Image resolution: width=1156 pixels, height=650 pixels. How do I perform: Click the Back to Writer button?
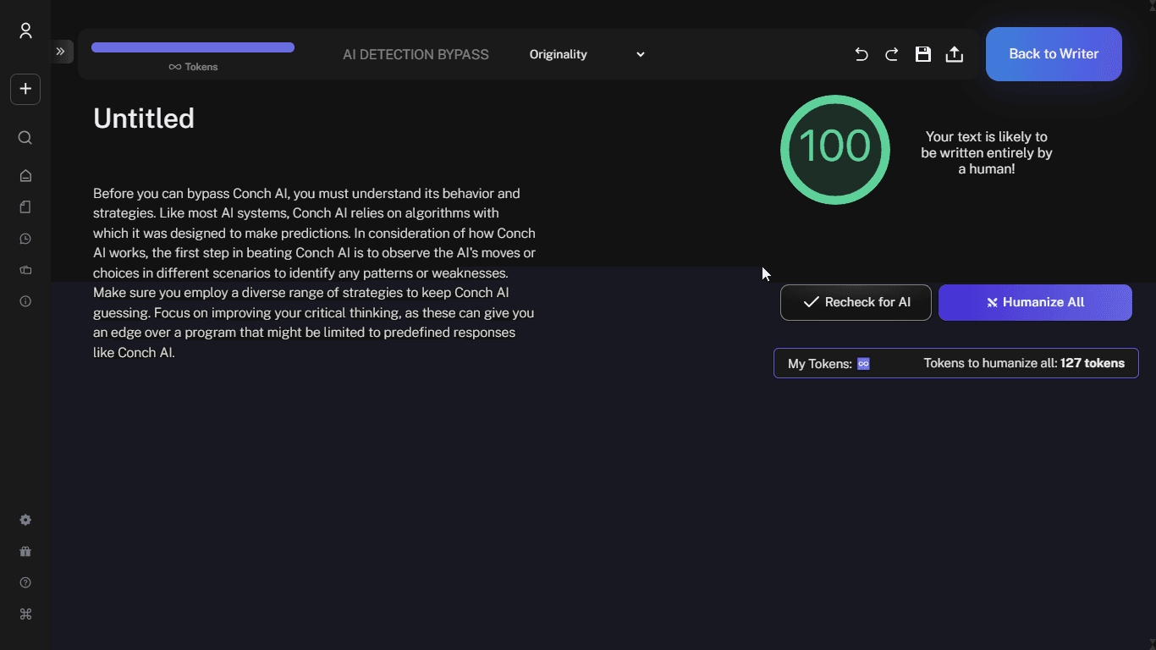[1054, 54]
